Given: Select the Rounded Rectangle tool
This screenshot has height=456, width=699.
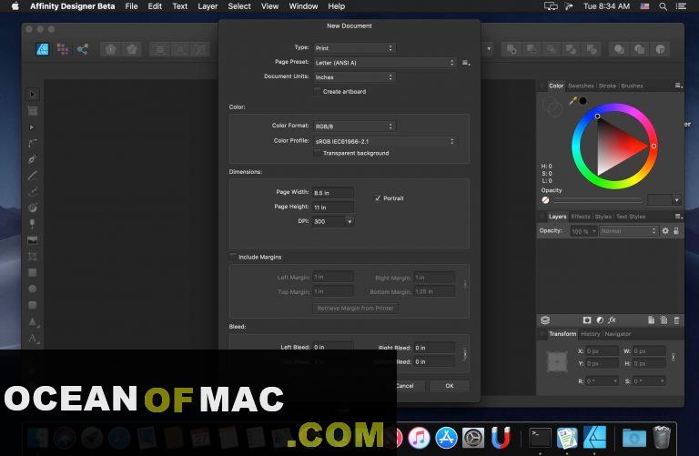Looking at the screenshot, I should pos(32,305).
